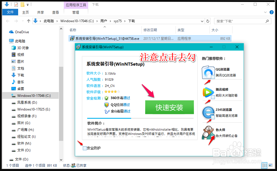Click the 腾讯视频 play icon
The width and height of the screenshot is (277, 171).
click(x=208, y=92)
